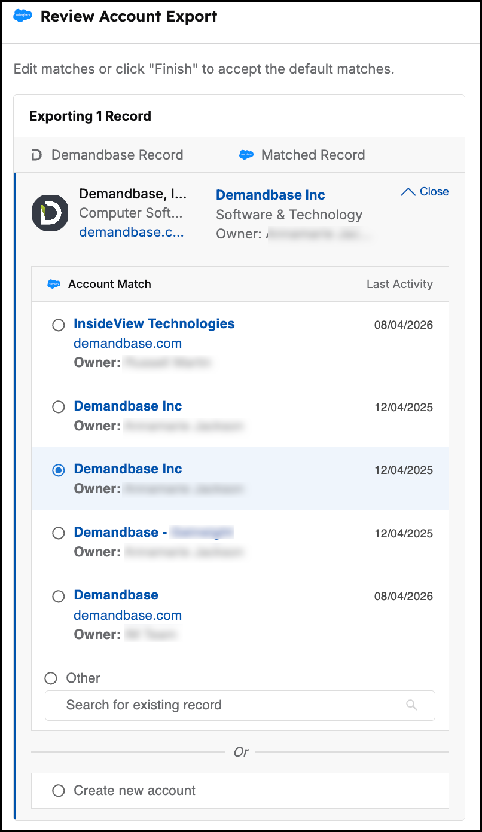
Task: Choose the Other radio option
Action: pyautogui.click(x=51, y=678)
